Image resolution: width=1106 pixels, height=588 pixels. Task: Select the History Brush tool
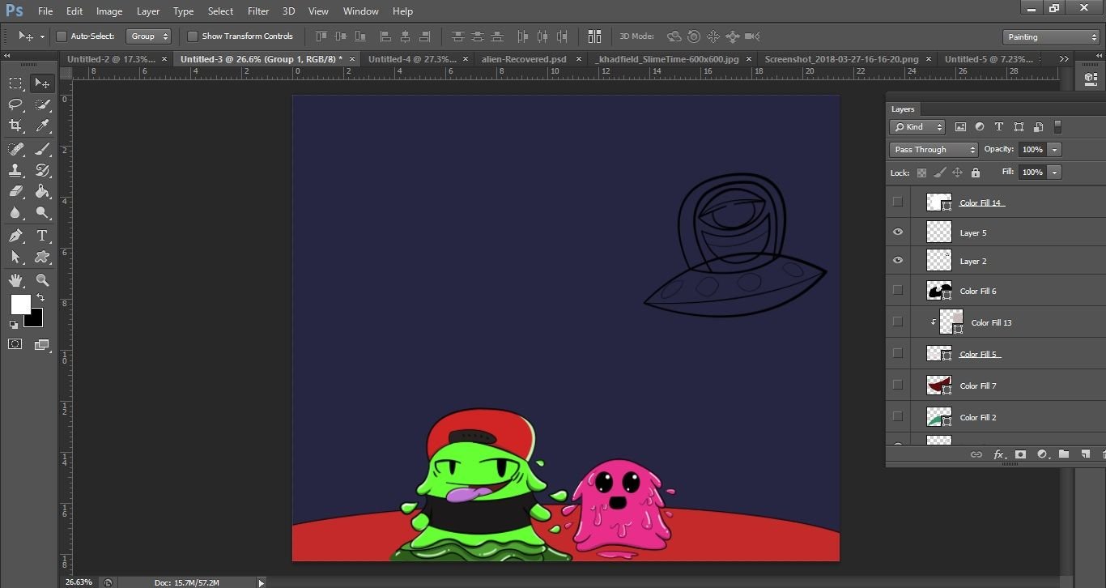(42, 170)
